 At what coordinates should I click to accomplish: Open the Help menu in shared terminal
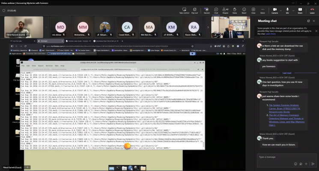tap(63, 65)
